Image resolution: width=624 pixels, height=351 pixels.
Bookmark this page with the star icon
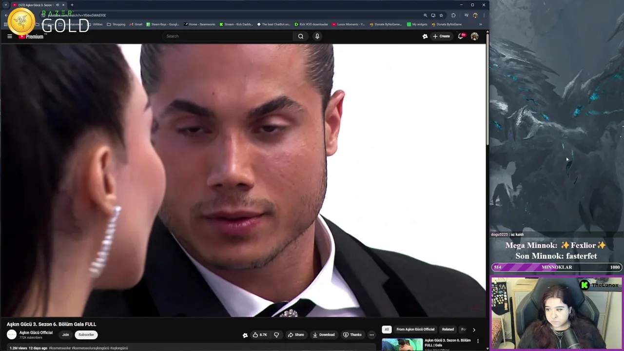[x=441, y=15]
